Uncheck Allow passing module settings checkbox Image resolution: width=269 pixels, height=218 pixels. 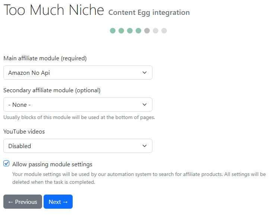pos(6,164)
